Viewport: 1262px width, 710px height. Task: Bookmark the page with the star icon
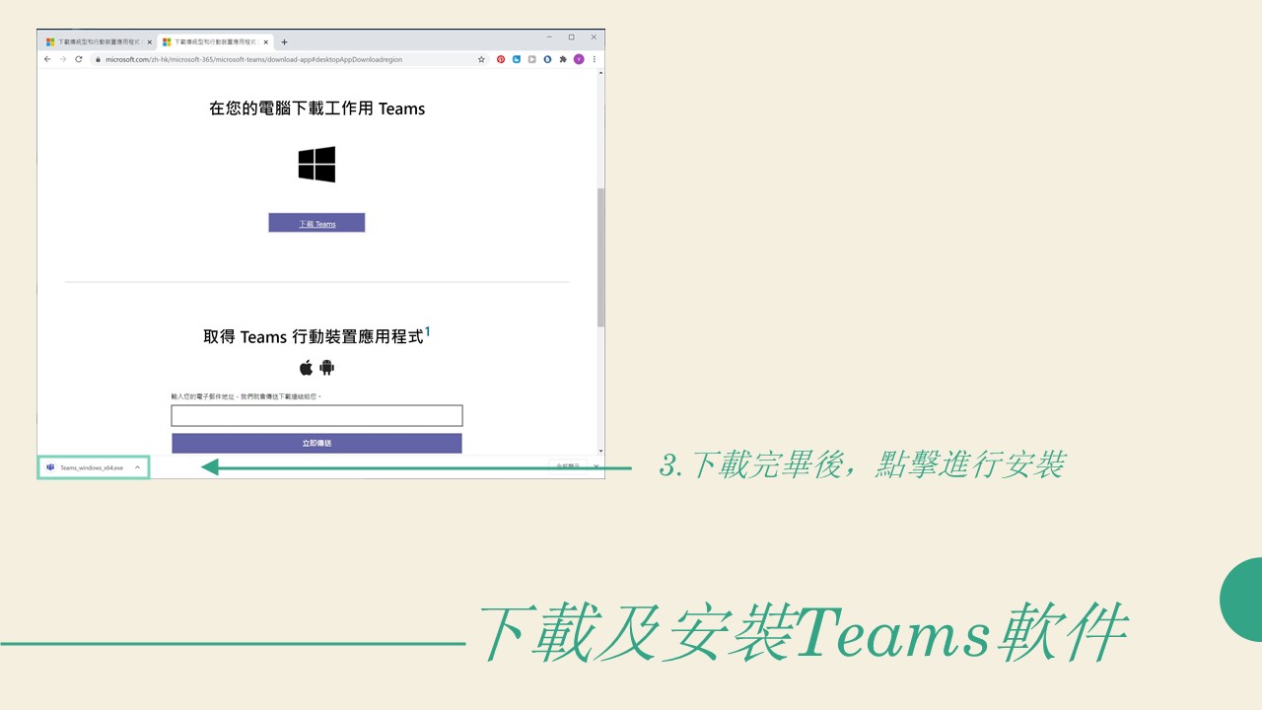pyautogui.click(x=481, y=59)
